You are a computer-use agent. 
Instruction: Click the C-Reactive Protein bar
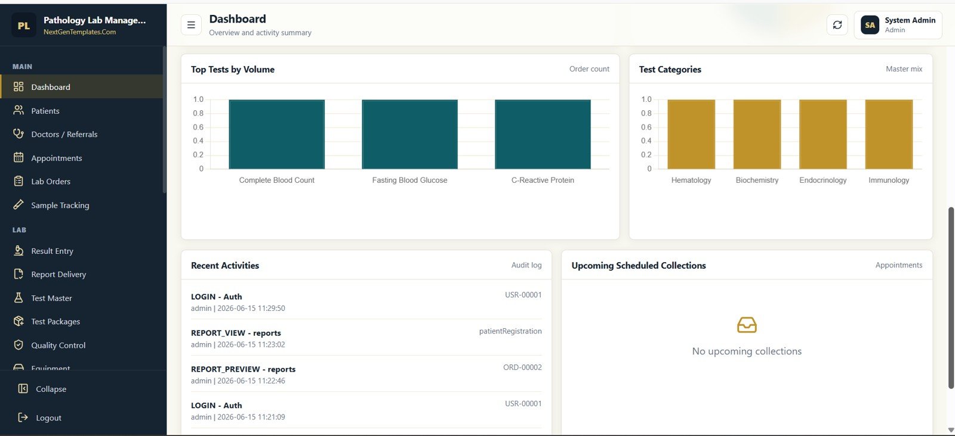[x=543, y=134]
